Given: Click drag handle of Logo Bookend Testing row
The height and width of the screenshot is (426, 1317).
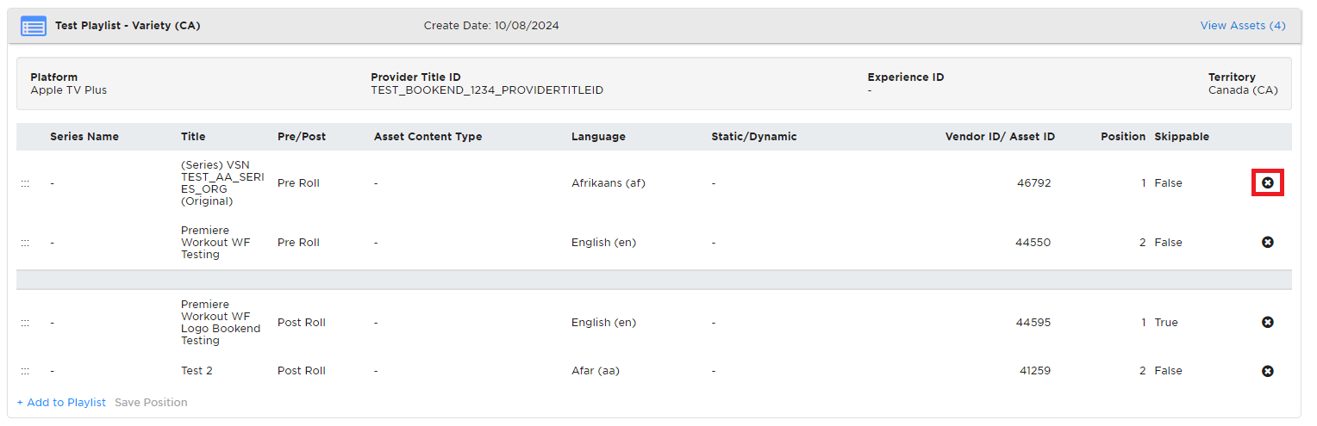Looking at the screenshot, I should (x=25, y=323).
